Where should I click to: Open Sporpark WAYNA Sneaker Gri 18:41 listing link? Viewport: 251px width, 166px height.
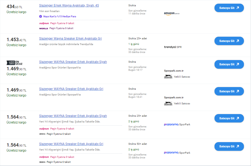coord(71,89)
